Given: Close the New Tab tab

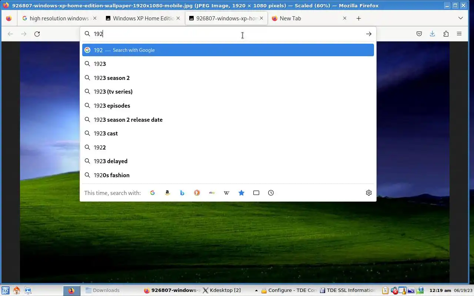Looking at the screenshot, I should pos(345,18).
